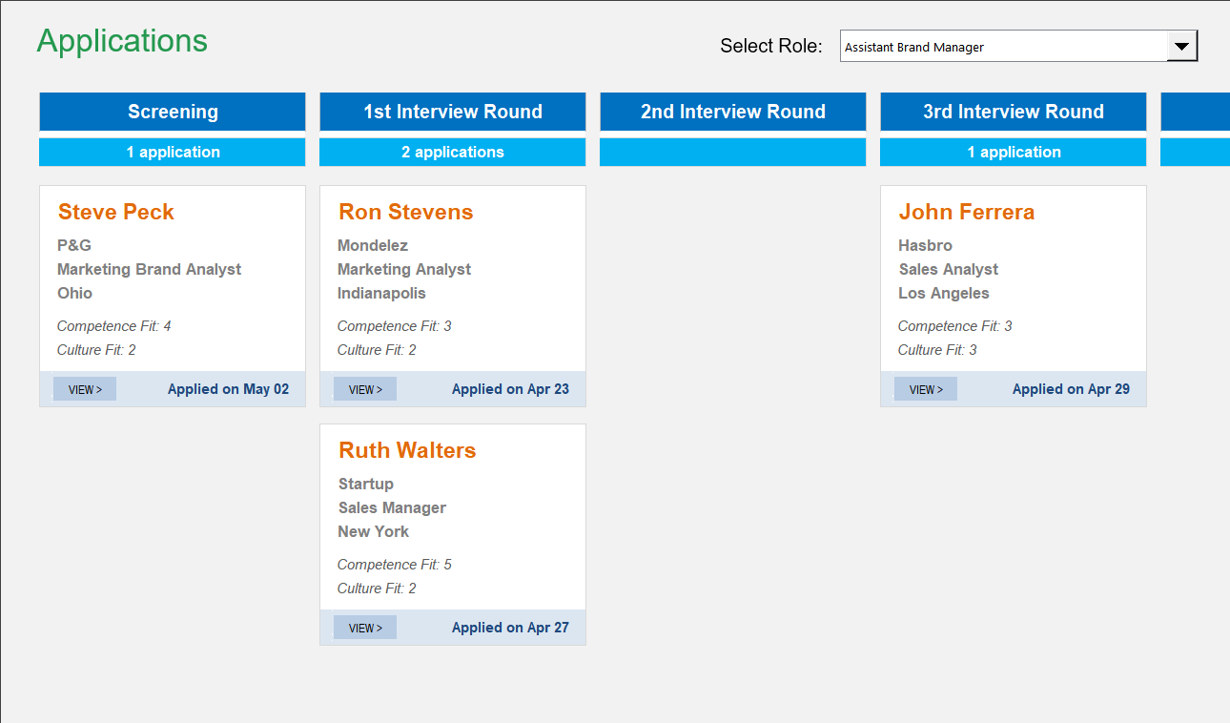Image resolution: width=1230 pixels, height=723 pixels.
Task: Select John Ferrera's name on the card
Action: (x=966, y=212)
